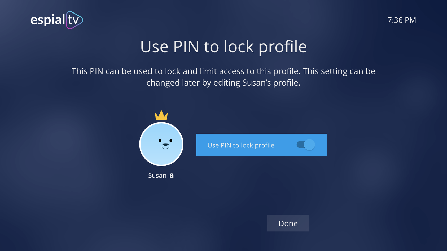Click the espial tv logo
Viewport: 447px width, 251px height.
point(57,20)
